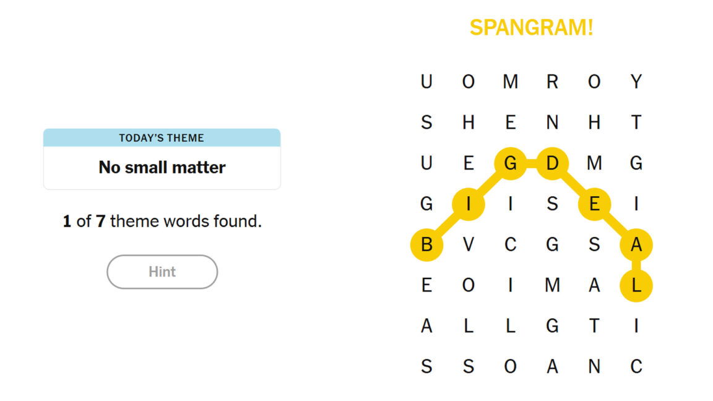
Task: Click the "1 of 7 theme words found" text
Action: (x=162, y=221)
